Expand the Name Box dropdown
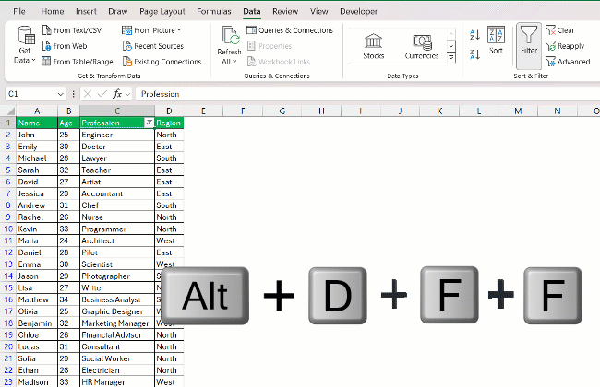The image size is (600, 387). tap(60, 94)
